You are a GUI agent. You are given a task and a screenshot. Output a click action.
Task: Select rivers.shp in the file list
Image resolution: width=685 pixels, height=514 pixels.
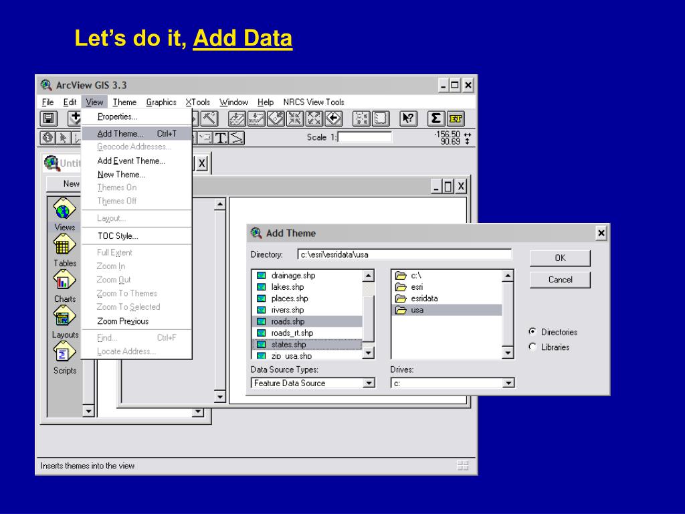[308, 310]
